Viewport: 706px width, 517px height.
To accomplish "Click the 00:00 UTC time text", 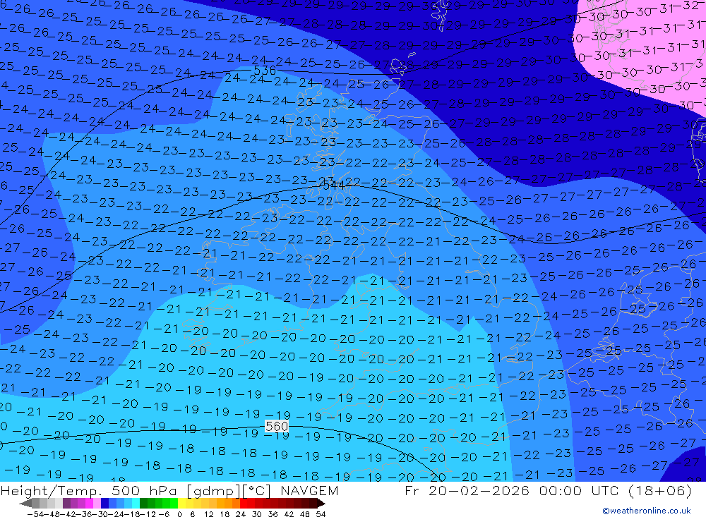I will [x=580, y=490].
